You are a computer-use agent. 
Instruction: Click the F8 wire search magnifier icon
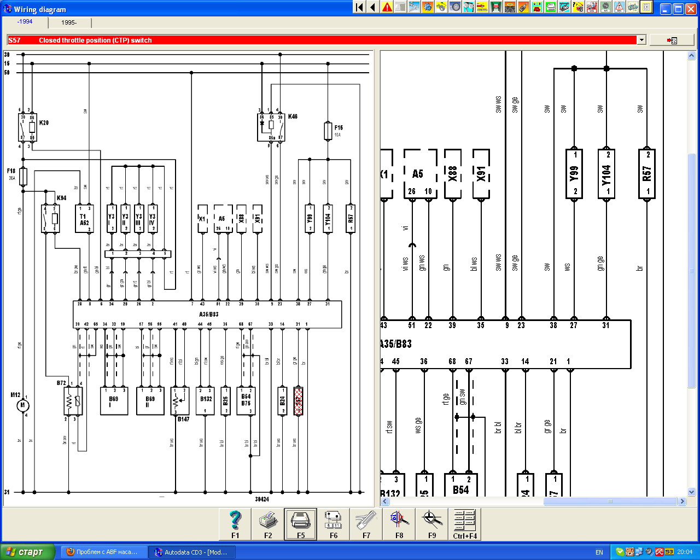coord(399,524)
